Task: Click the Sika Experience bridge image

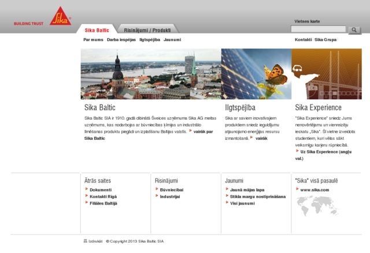Action: (327, 74)
